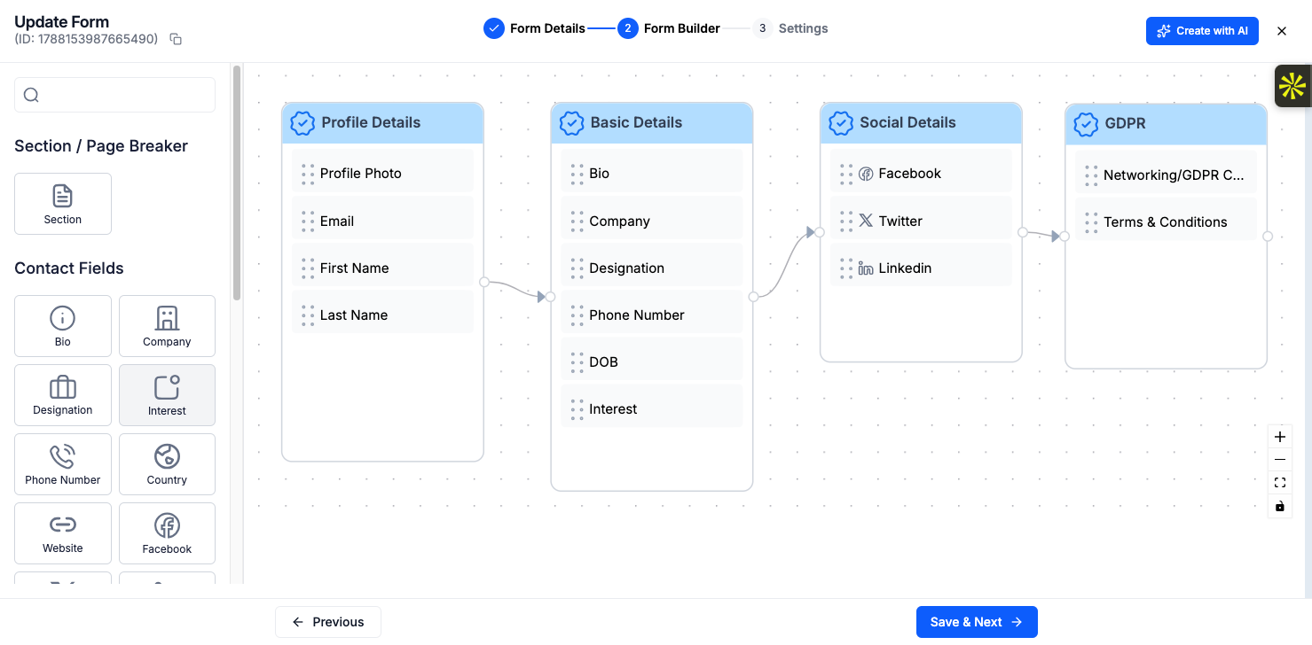The width and height of the screenshot is (1312, 645).
Task: Add a Section page breaker
Action: (x=63, y=204)
